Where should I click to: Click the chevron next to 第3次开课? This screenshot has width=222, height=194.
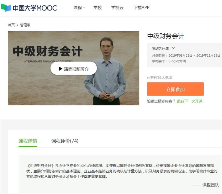(x=174, y=48)
